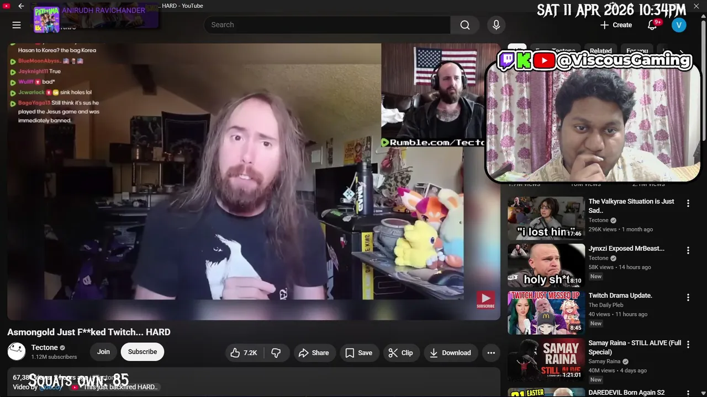
Task: Open the Tectone channel avatar
Action: point(17,351)
